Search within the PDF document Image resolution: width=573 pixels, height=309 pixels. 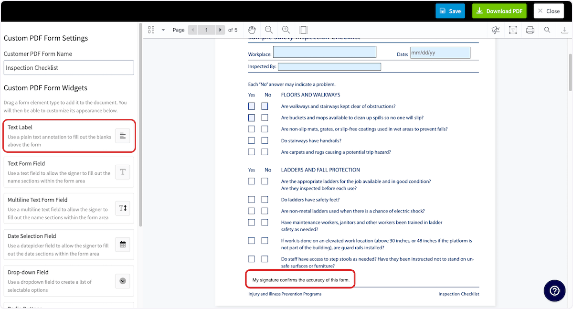click(547, 30)
